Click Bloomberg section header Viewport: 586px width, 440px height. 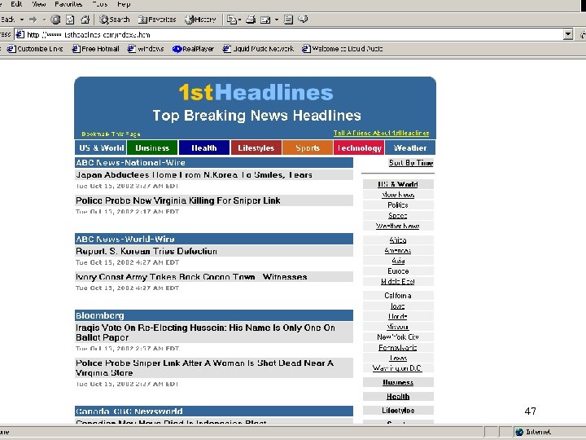click(214, 315)
